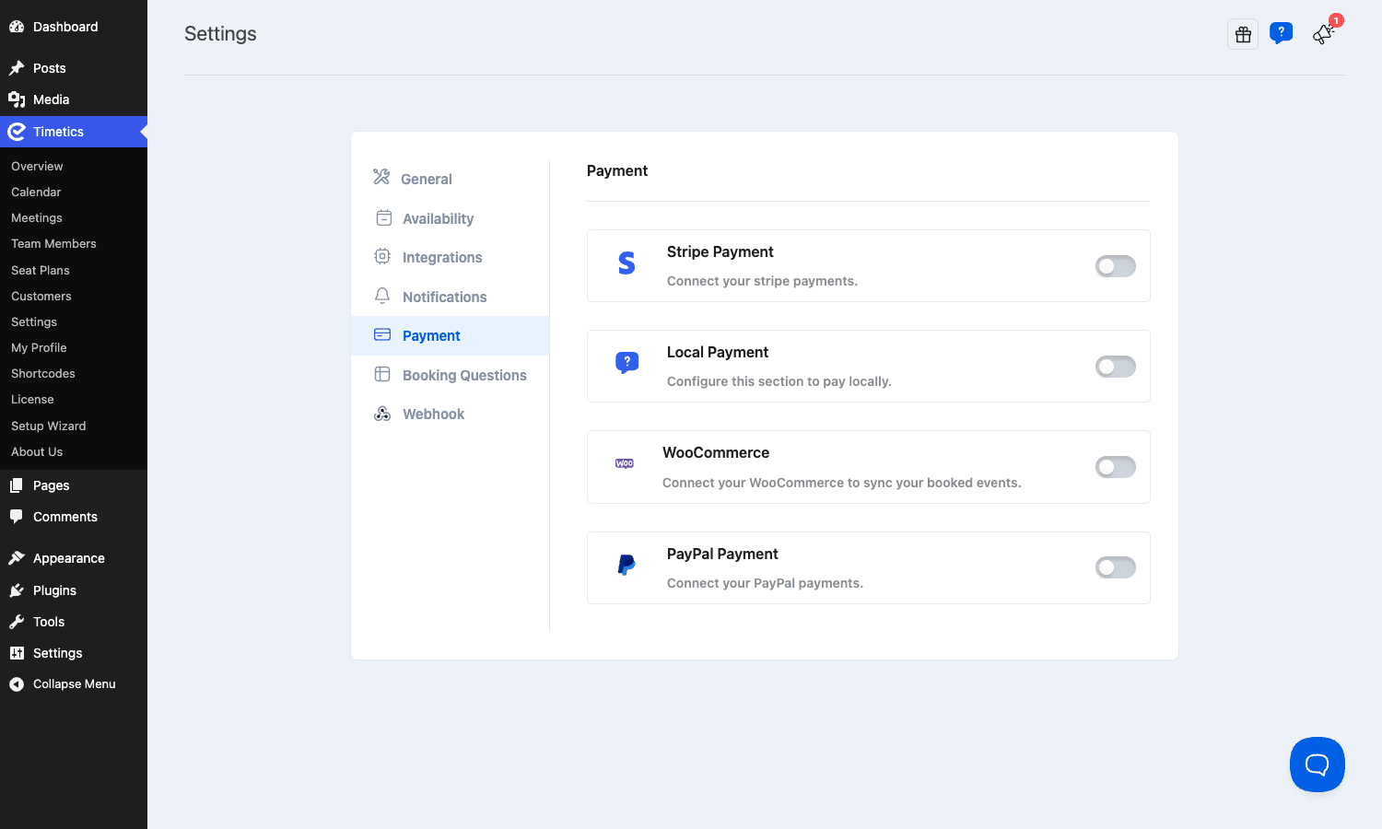The width and height of the screenshot is (1382, 829).
Task: Click the Stripe Payment title text
Action: click(x=720, y=251)
